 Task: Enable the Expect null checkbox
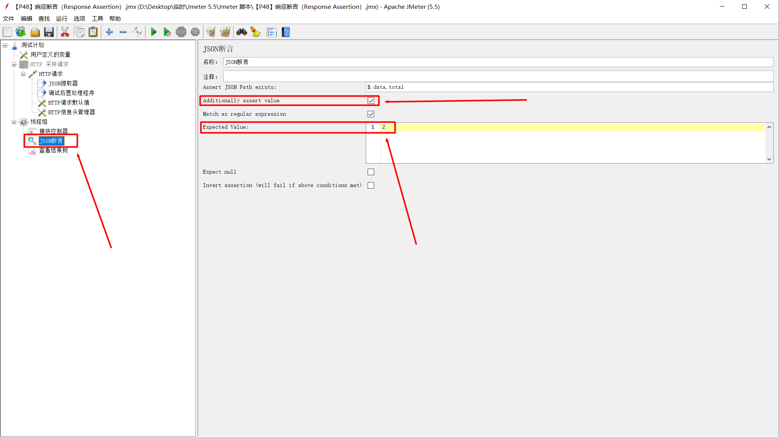click(x=371, y=172)
